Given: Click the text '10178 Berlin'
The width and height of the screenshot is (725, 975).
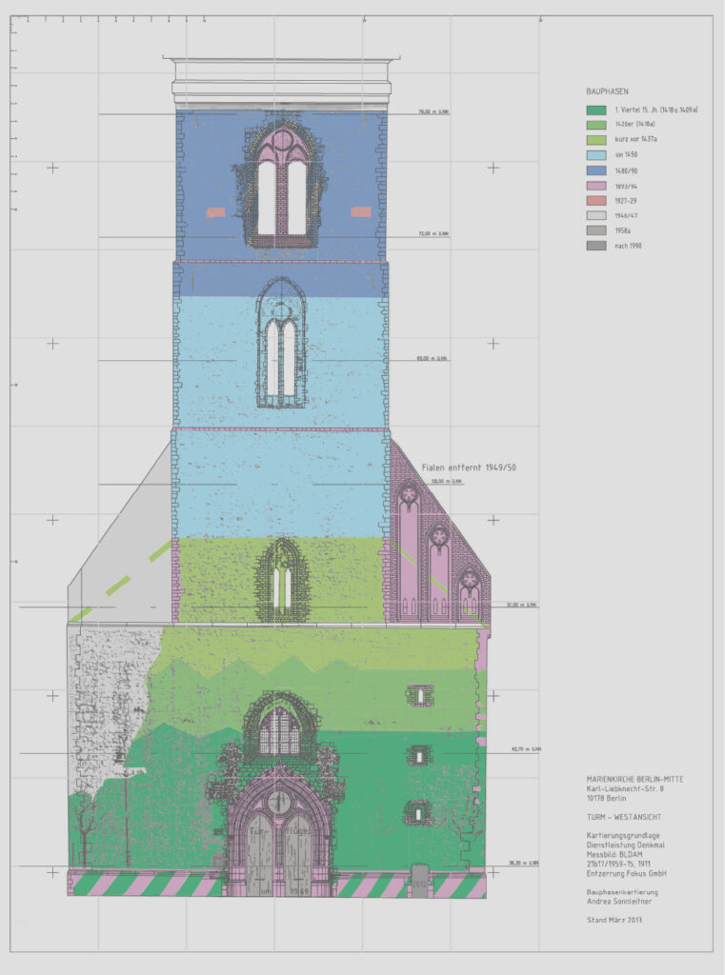Looking at the screenshot, I should tap(606, 798).
